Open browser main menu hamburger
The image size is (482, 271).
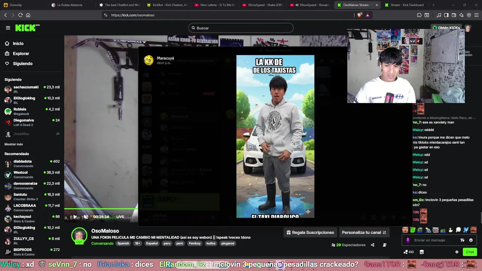476,15
